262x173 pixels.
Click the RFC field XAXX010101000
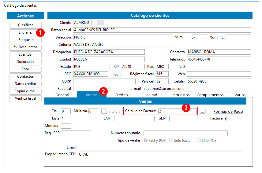[x=91, y=74]
